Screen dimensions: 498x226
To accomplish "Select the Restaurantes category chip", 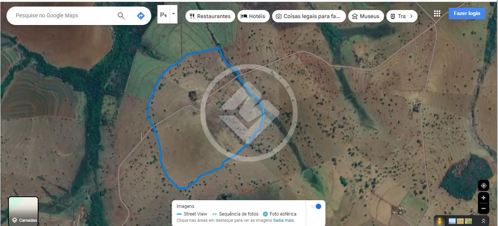I will 210,16.
